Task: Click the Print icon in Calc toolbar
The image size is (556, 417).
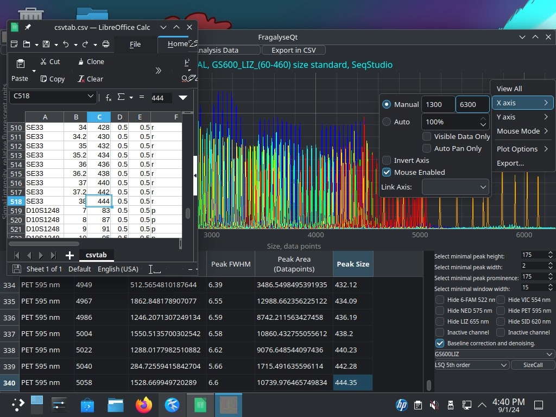Action: [106, 44]
